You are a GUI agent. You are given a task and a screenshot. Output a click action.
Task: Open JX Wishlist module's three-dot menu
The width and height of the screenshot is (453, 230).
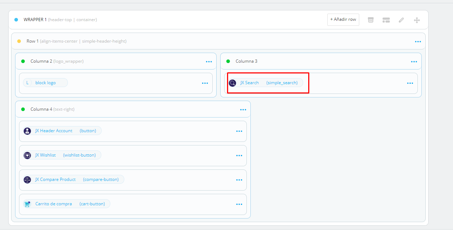[x=239, y=155]
